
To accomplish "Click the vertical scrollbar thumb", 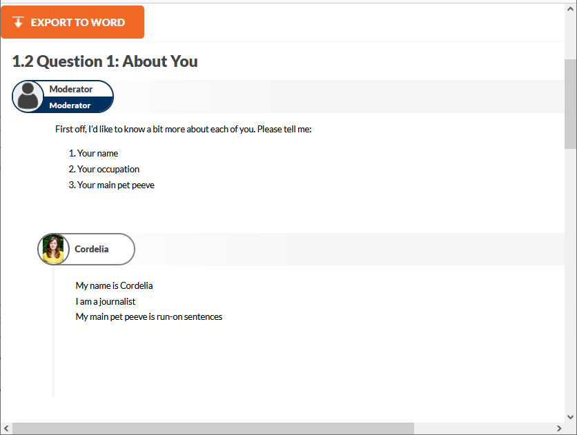I will [570, 104].
